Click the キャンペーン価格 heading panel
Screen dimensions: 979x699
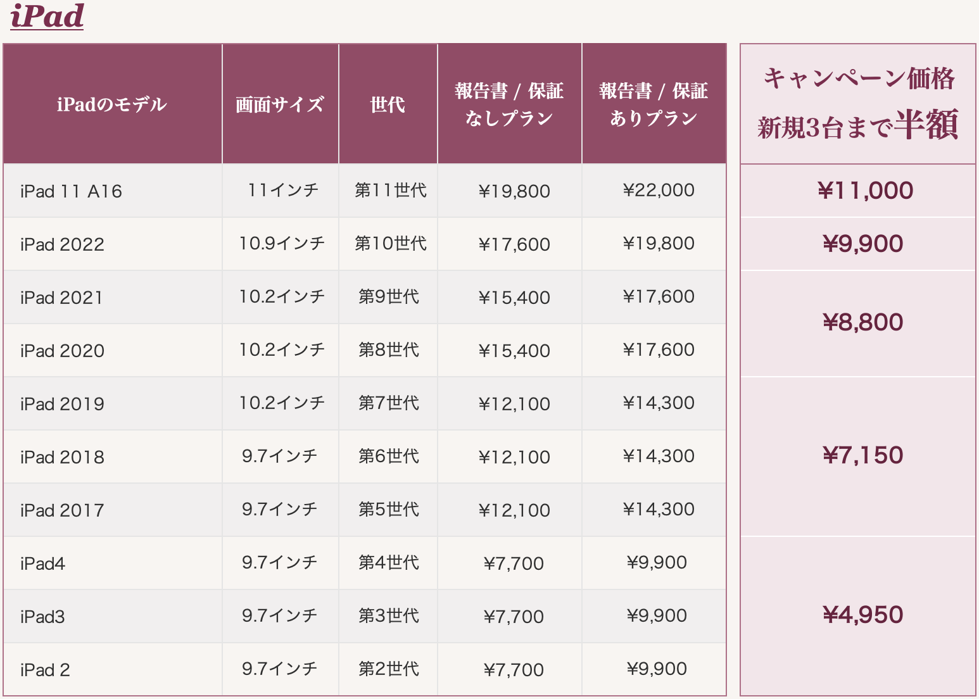[858, 104]
